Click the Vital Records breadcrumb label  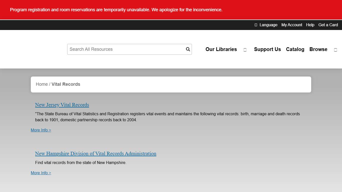click(x=66, y=84)
